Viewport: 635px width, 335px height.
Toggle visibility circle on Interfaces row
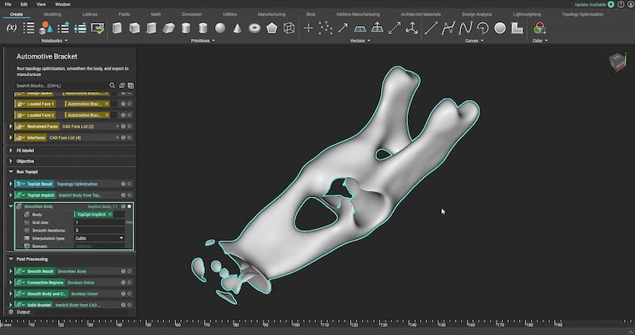point(129,137)
